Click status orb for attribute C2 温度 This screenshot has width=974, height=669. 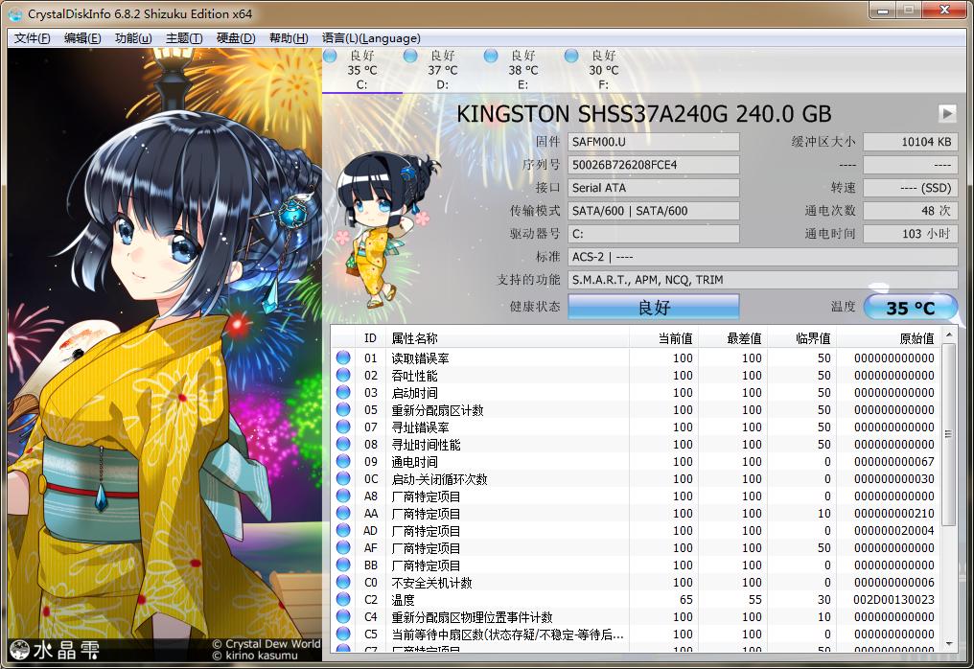click(343, 600)
